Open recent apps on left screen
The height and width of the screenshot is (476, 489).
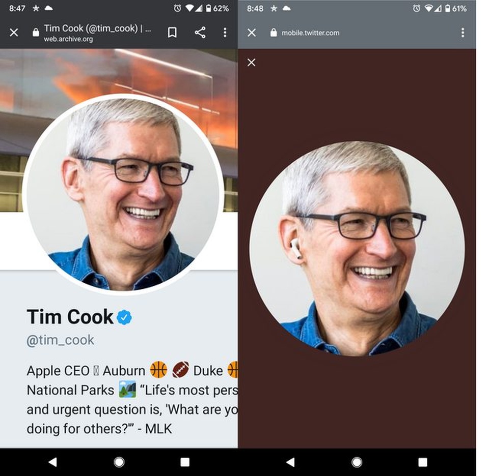[x=185, y=462]
